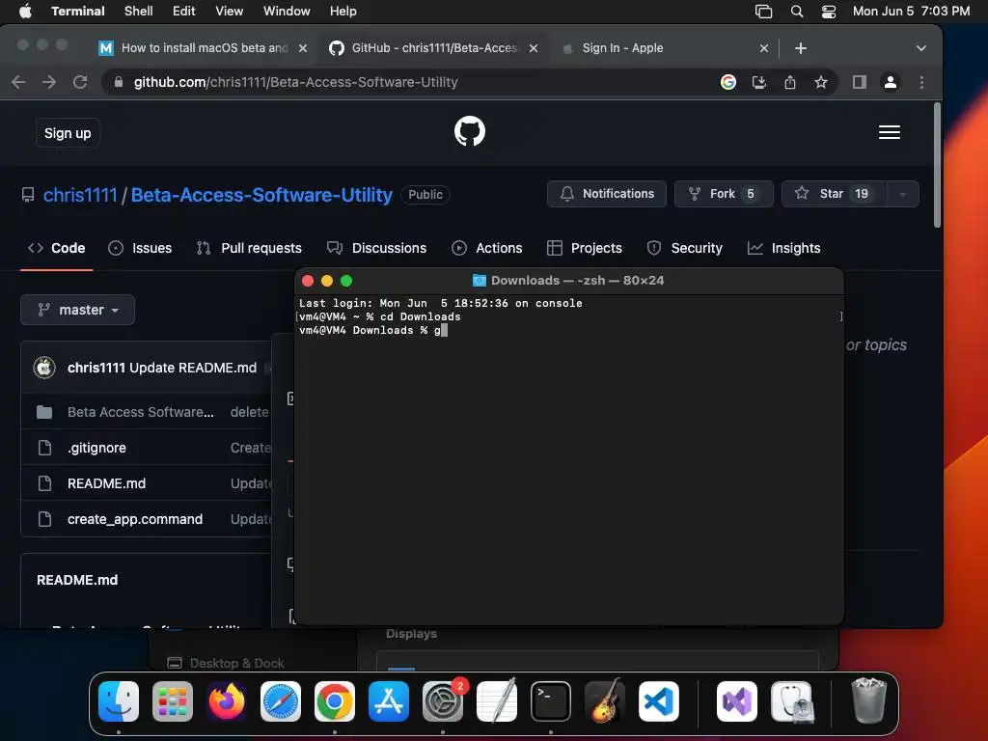Viewport: 988px width, 741px height.
Task: Open the .gitignore file
Action: click(97, 448)
